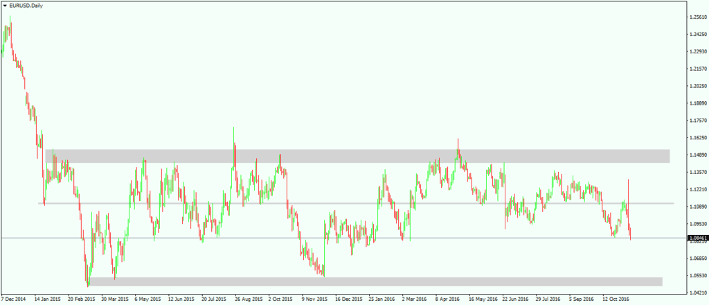Click the 1.05530 price axis label
709x305 pixels.
coord(697,276)
